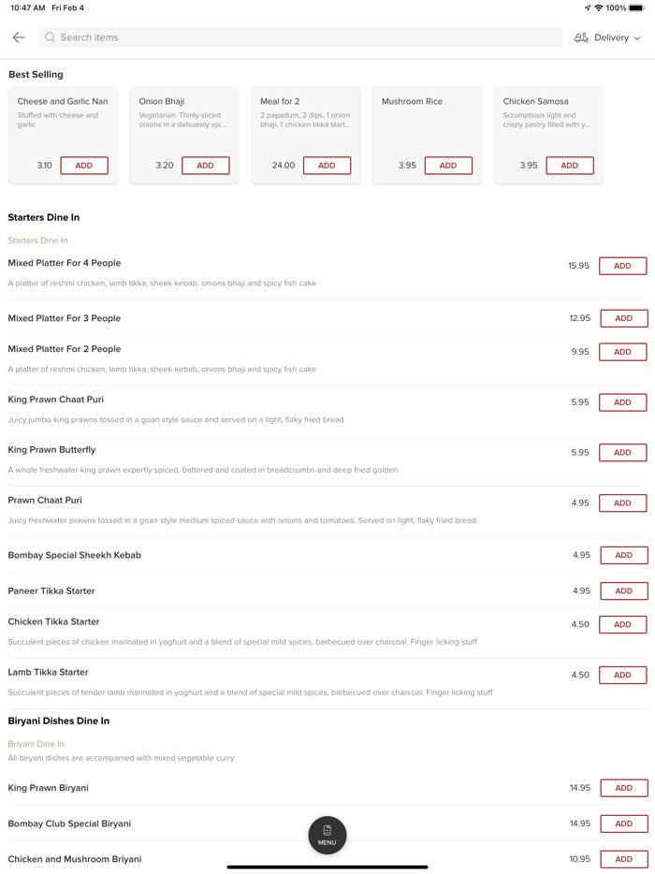The height and width of the screenshot is (874, 655).
Task: Add King Prawn Biryani
Action: click(623, 788)
